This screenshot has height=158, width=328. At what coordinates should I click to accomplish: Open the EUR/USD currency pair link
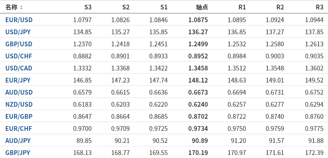pos(19,20)
